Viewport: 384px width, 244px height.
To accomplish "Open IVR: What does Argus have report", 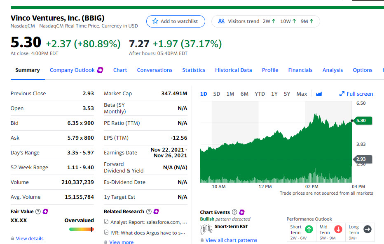I will [x=148, y=233].
